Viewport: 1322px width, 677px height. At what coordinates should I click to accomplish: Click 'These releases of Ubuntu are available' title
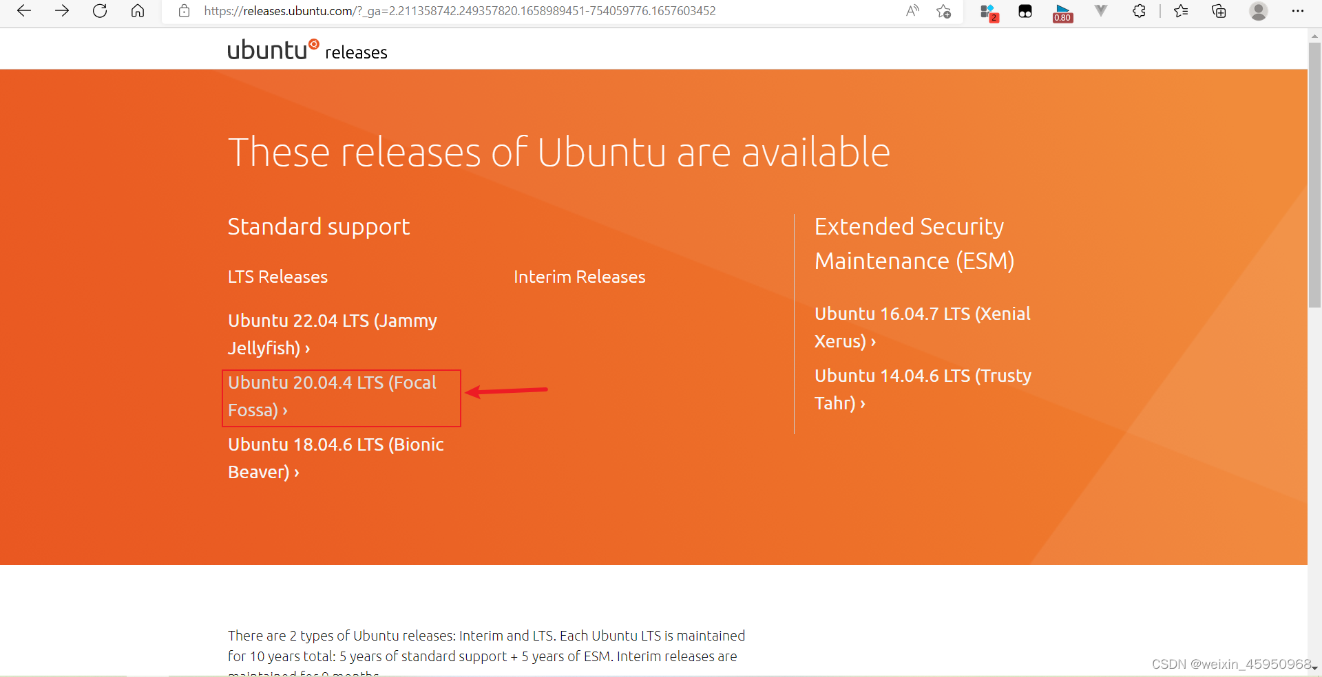559,152
